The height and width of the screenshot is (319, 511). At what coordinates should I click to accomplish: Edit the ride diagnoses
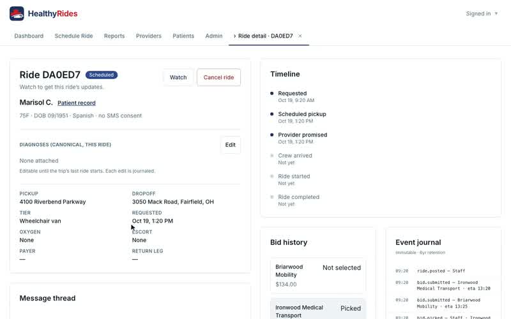230,145
